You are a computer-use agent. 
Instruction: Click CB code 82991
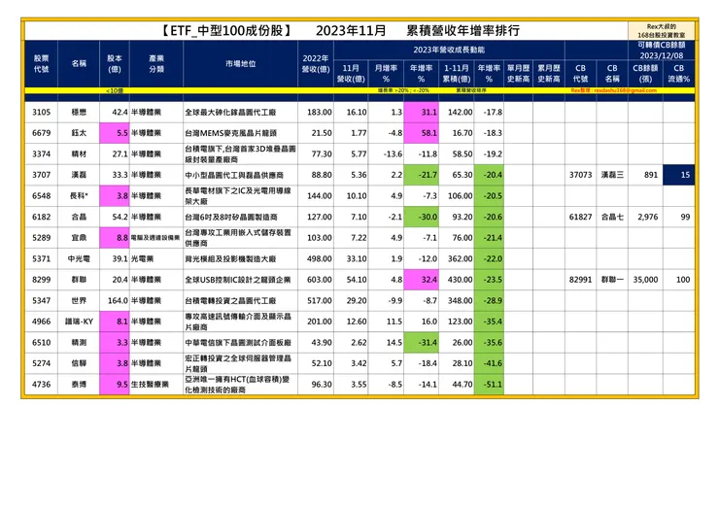[580, 279]
